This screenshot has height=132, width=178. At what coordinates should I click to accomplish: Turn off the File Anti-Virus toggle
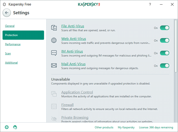165,28
